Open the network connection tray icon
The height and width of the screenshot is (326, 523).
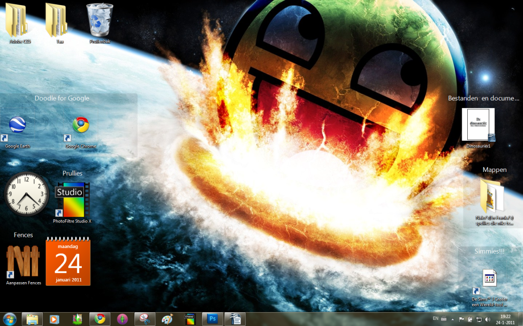click(479, 319)
